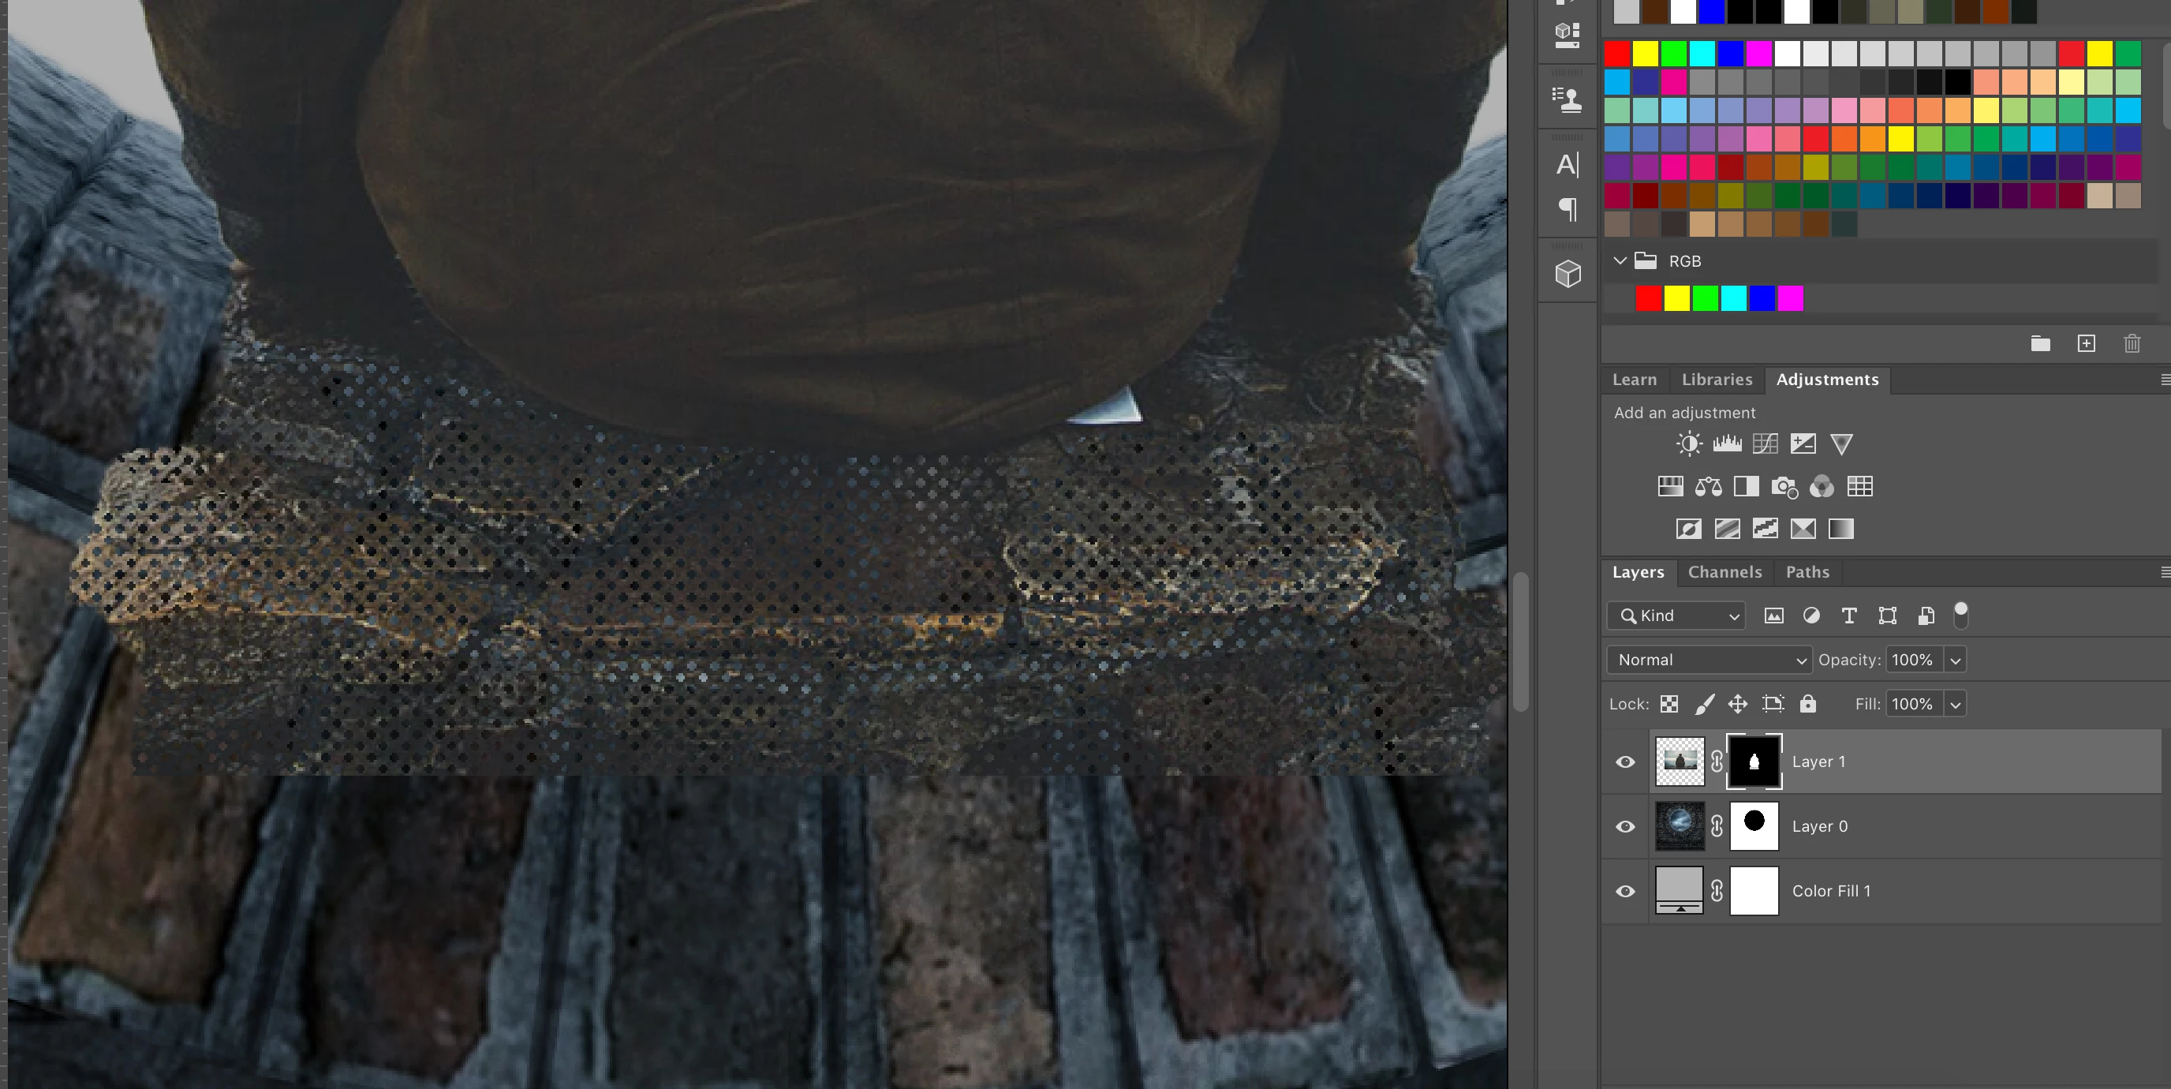Open the Opacity slider dropdown arrow
The height and width of the screenshot is (1089, 2171).
point(1954,660)
